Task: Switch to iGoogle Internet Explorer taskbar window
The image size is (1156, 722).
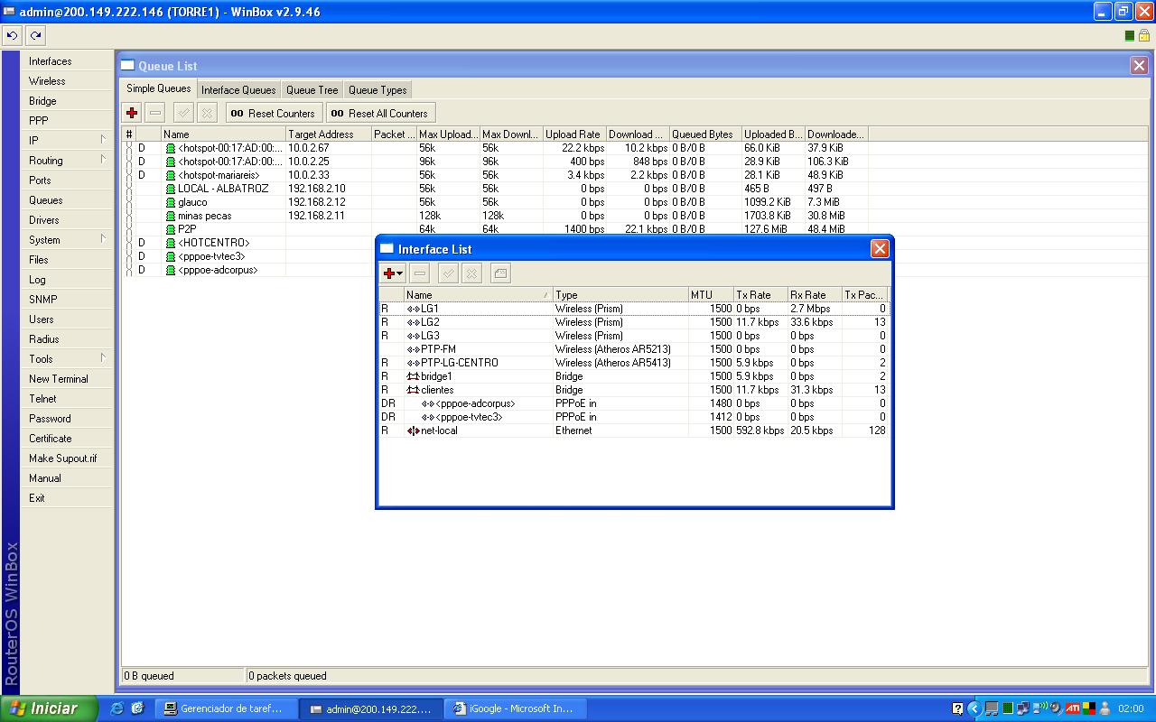Action: [517, 708]
